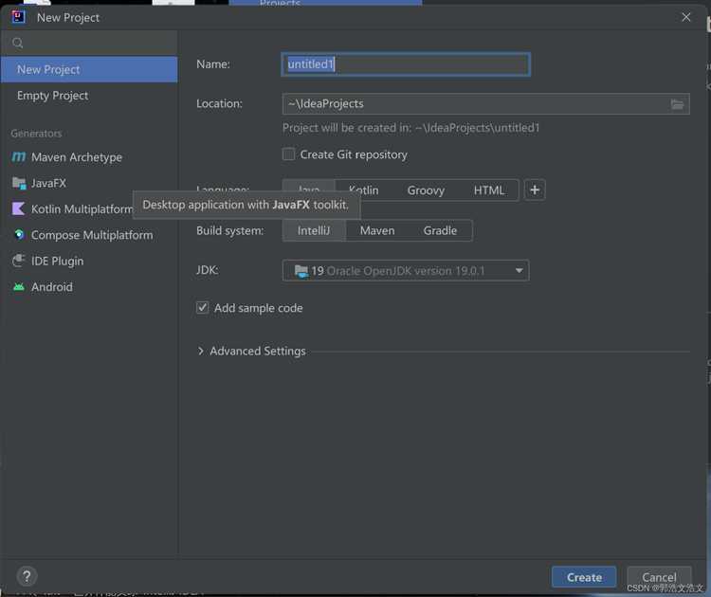Browse for project location folder icon
Screen dimensions: 711x597
(677, 104)
